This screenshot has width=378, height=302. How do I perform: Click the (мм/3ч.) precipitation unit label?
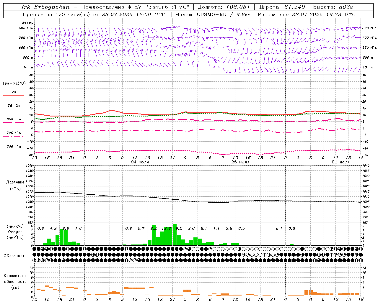click(x=15, y=226)
